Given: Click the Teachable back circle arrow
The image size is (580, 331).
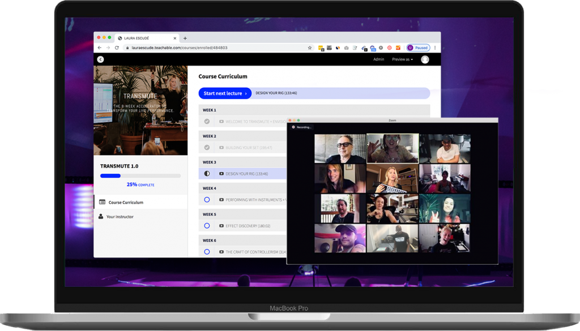Looking at the screenshot, I should 101,59.
